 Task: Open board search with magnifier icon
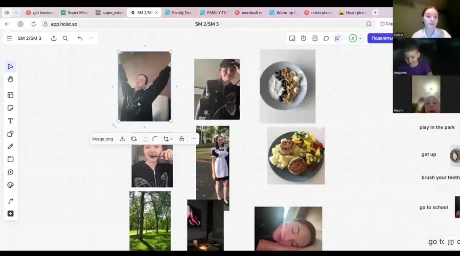click(x=65, y=38)
